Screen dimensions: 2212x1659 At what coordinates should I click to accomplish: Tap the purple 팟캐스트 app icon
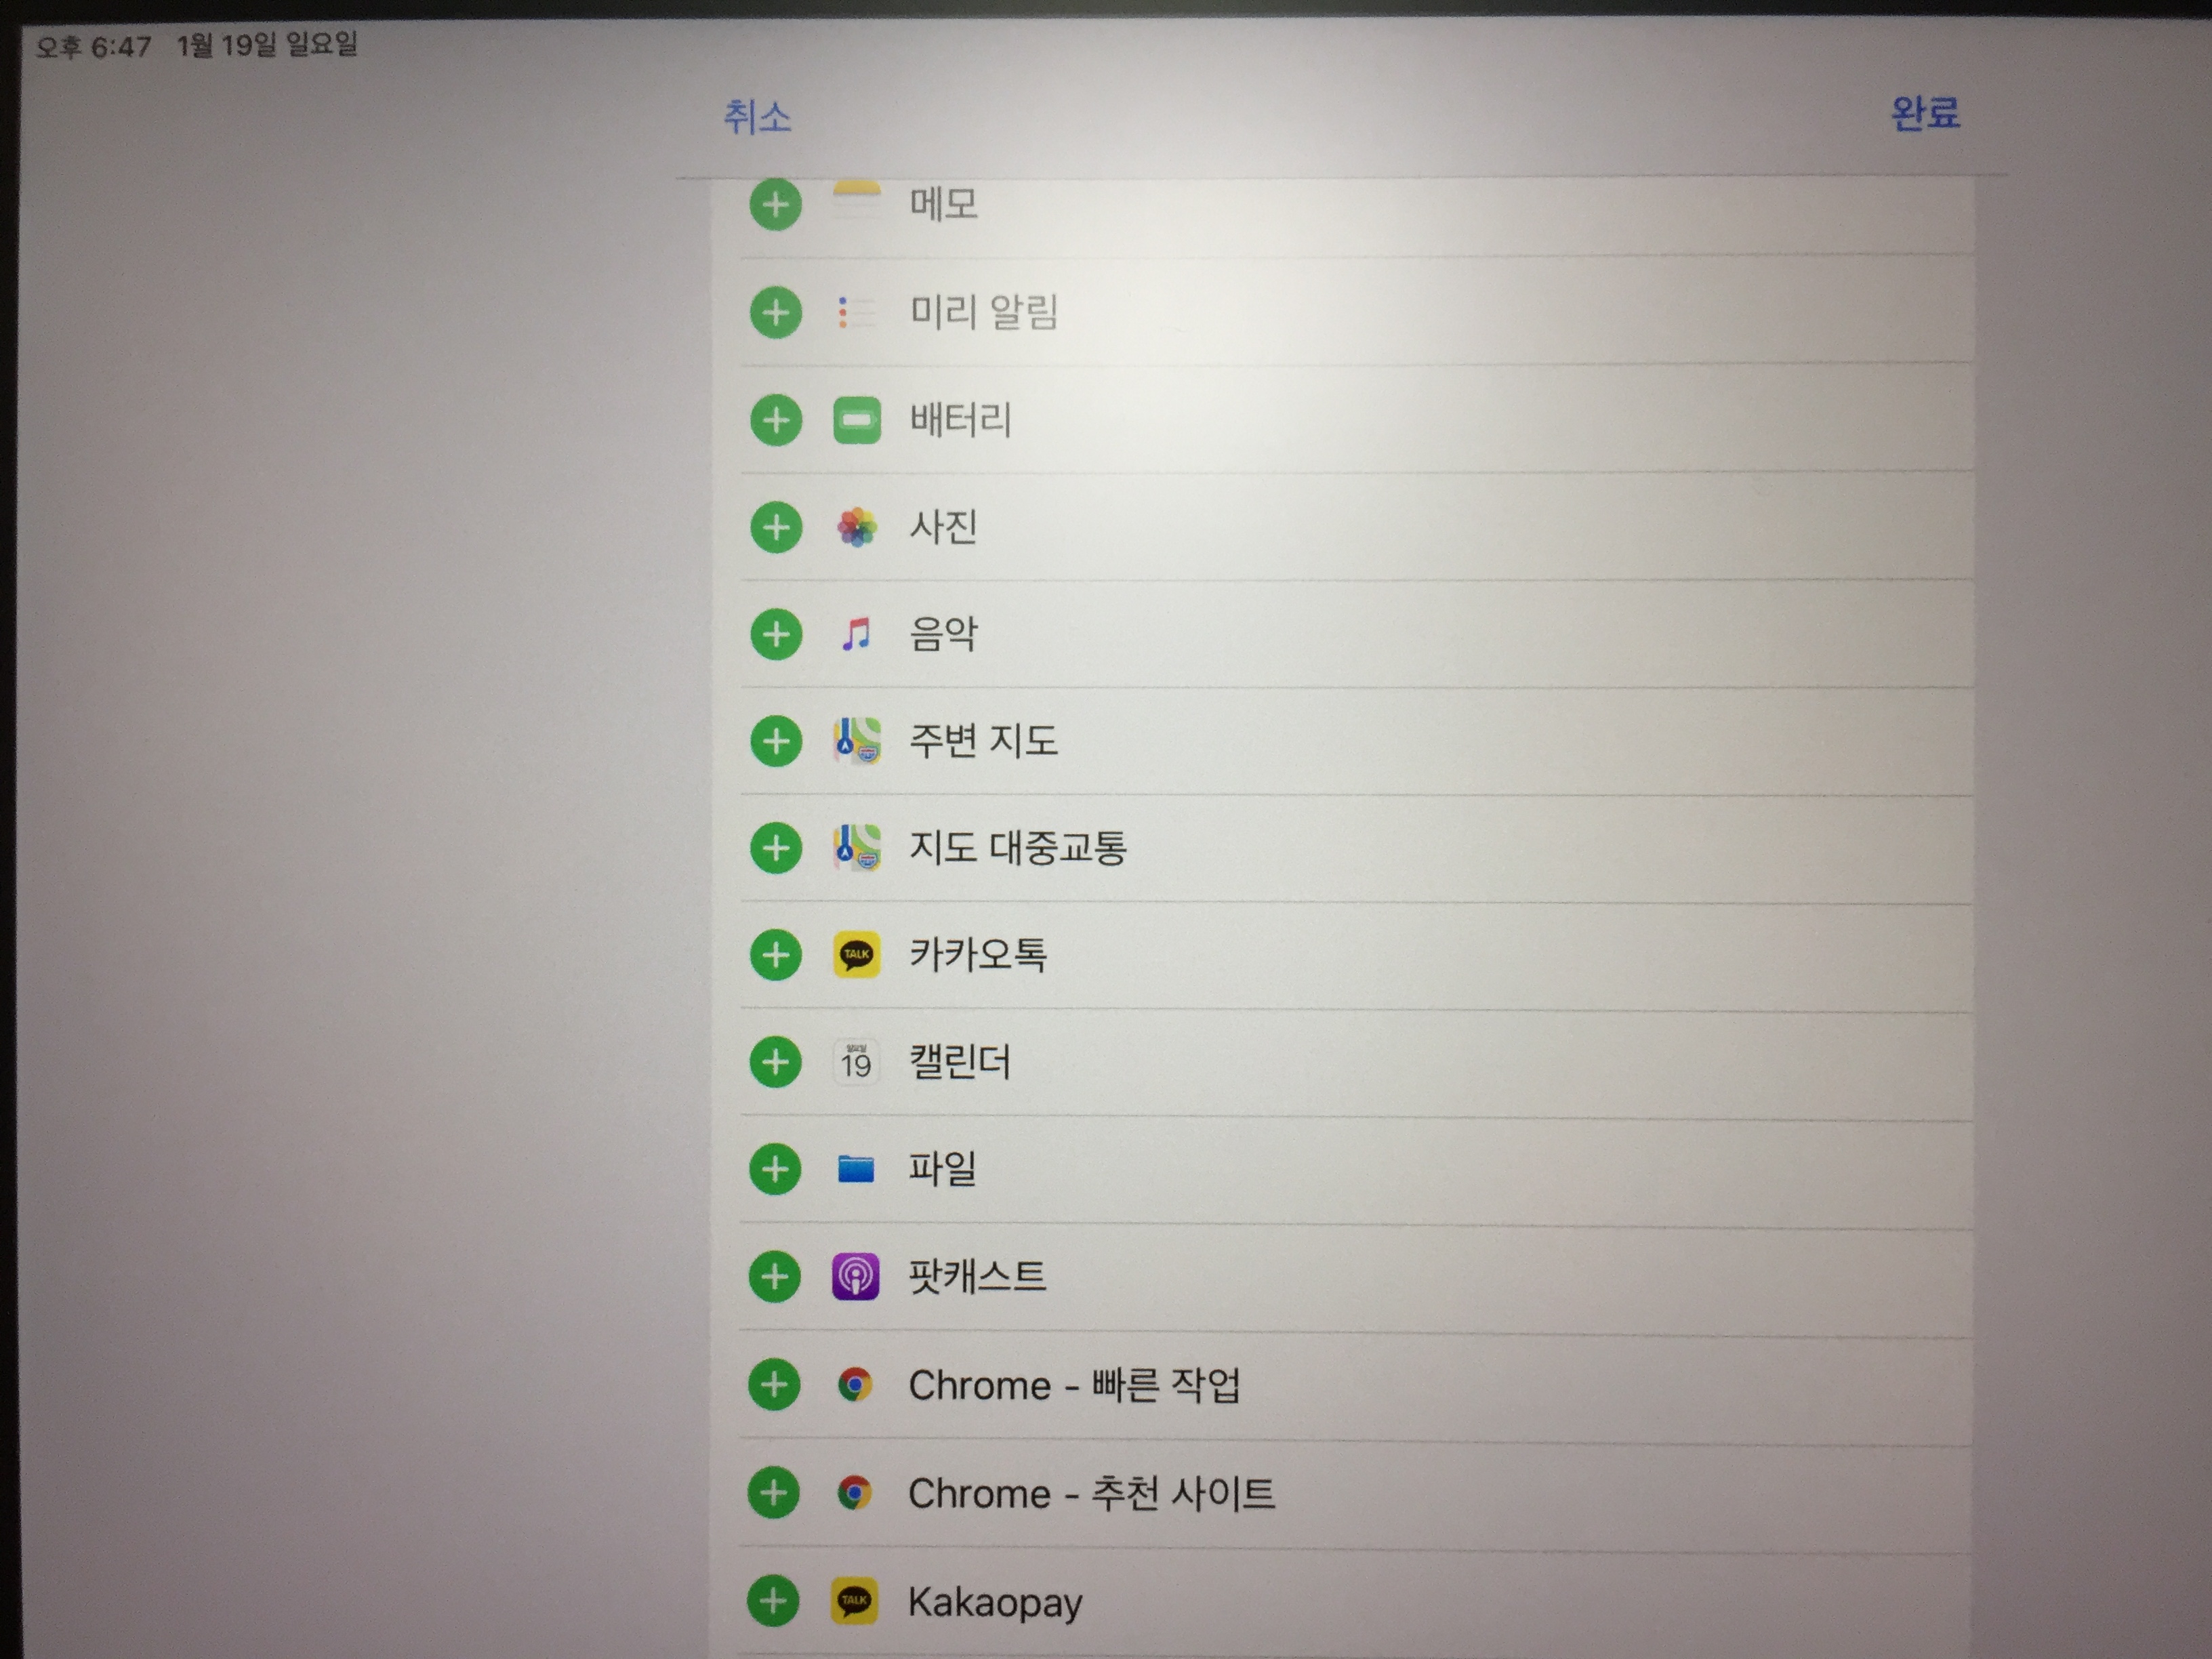point(855,1277)
